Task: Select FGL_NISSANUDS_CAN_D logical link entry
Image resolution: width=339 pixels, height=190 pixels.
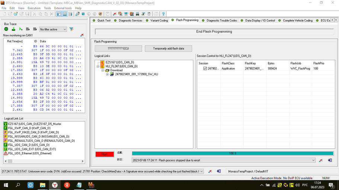Action: pyautogui.click(x=38, y=137)
